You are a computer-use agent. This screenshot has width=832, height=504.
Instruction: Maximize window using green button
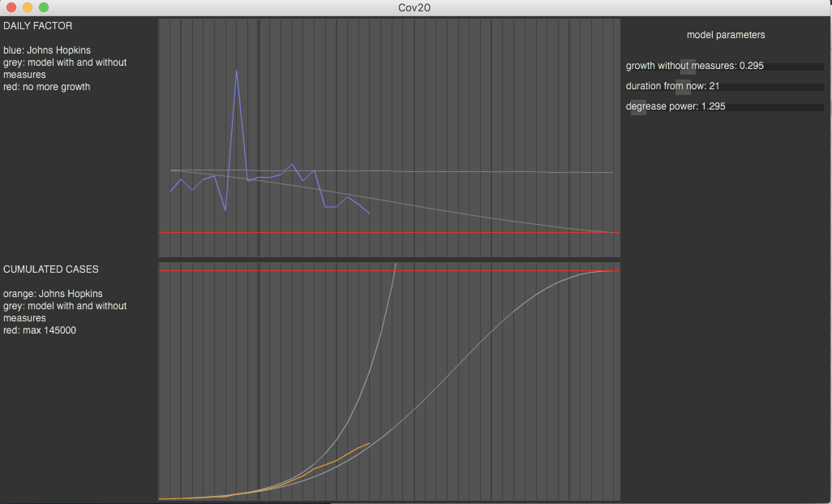tap(44, 7)
